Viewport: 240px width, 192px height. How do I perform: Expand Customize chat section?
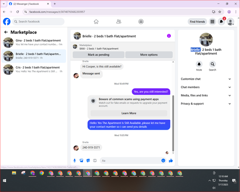(x=206, y=79)
